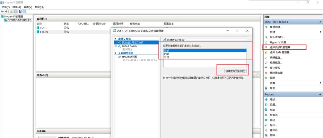Screen dimensions: 323x138
Task: Click the 快速创建 icon in Actions pane
Action: 266,27
